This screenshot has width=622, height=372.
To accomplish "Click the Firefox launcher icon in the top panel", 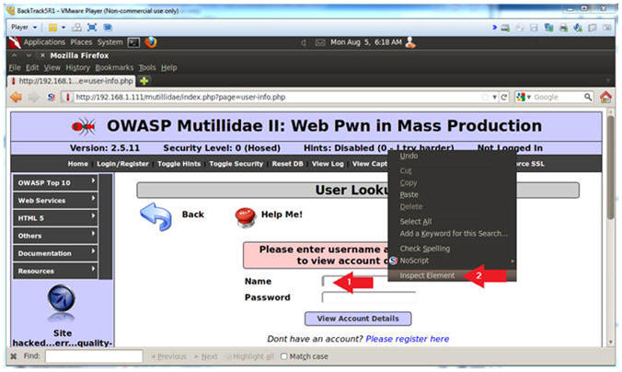I will coord(151,42).
